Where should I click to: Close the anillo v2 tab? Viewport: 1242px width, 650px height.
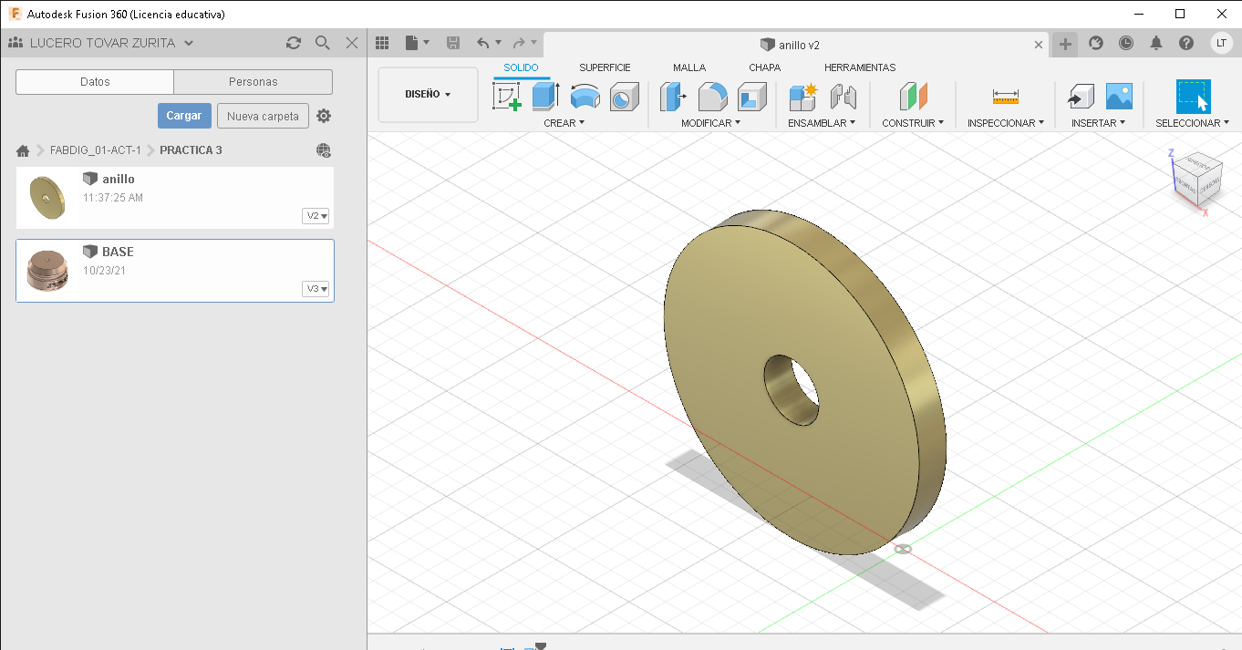tap(1039, 45)
